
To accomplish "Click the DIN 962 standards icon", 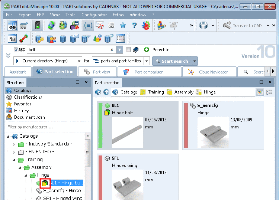I will pos(111,25).
